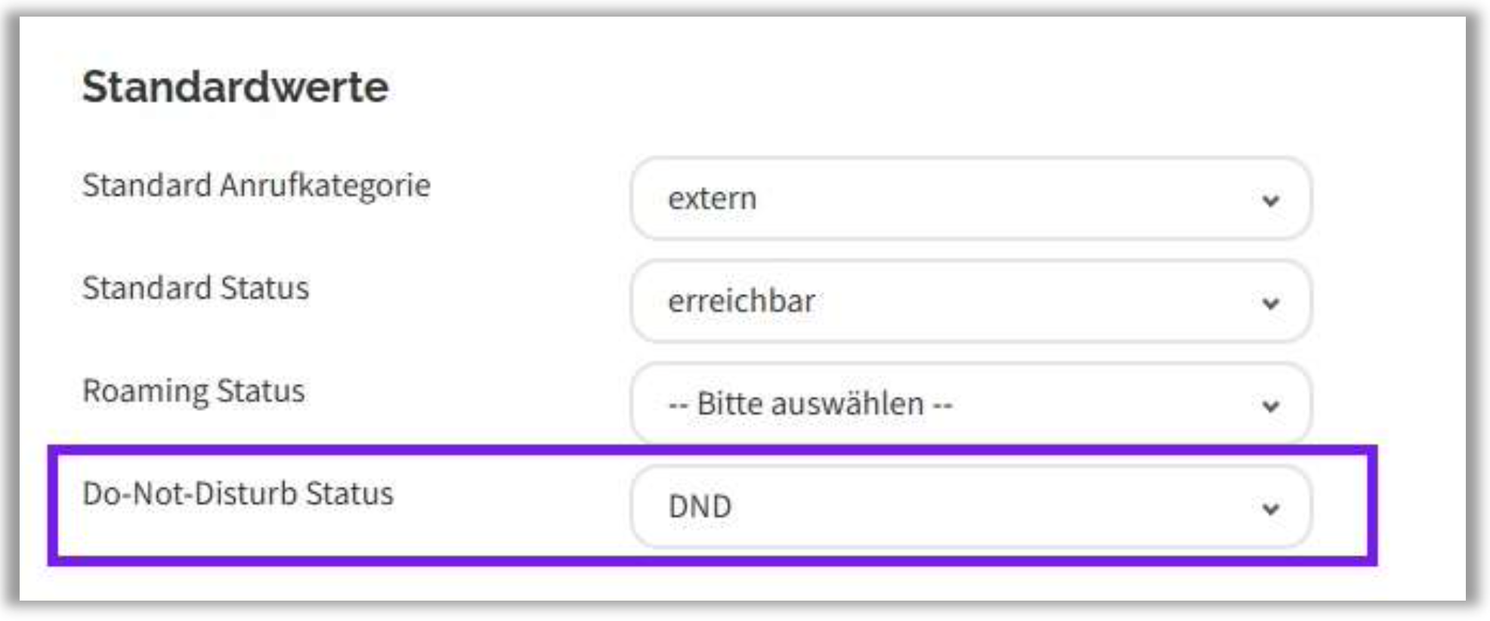Image resolution: width=1490 pixels, height=621 pixels.
Task: Open the Standard Anrufkategorie combo box
Action: 970,199
